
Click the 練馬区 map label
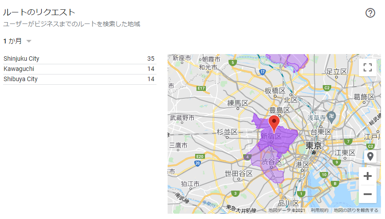click(x=238, y=103)
